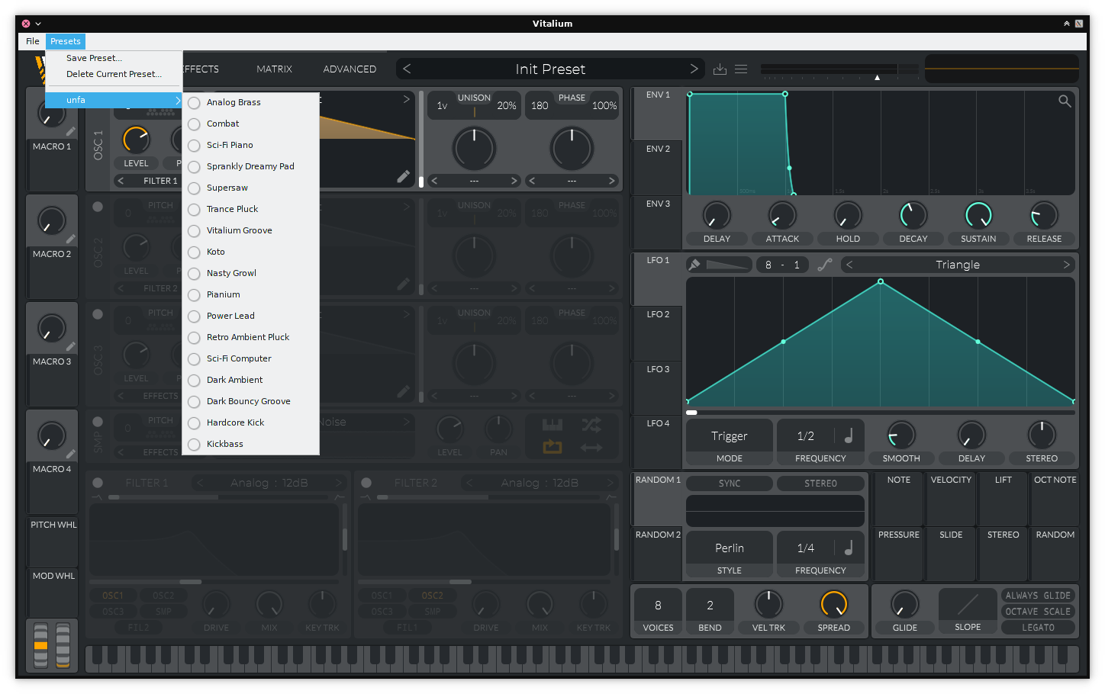This screenshot has height=694, width=1105.
Task: Choose Delete Current Preset... menu entry
Action: pyautogui.click(x=114, y=74)
